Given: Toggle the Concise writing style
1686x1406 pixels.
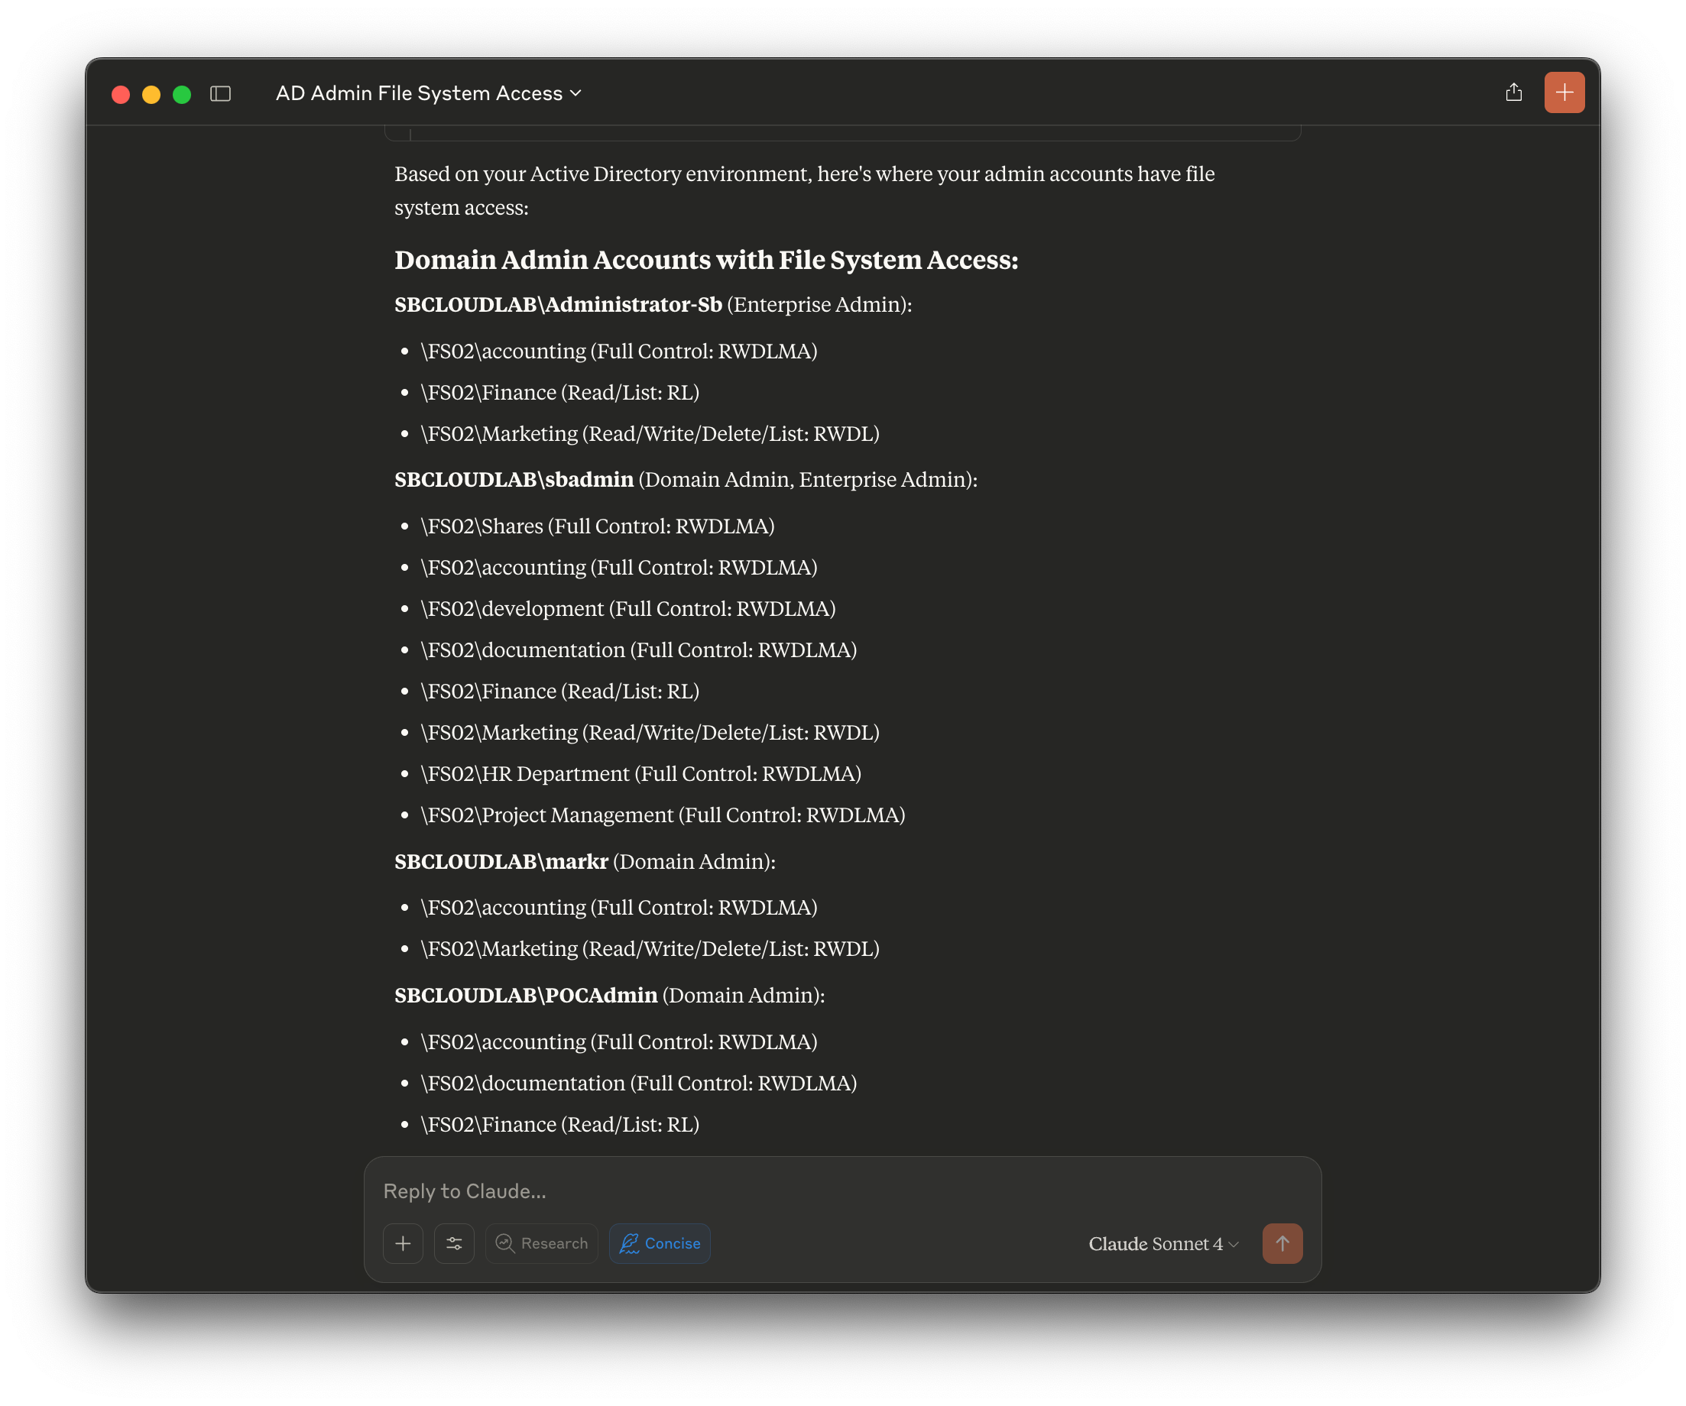Looking at the screenshot, I should click(x=671, y=1243).
